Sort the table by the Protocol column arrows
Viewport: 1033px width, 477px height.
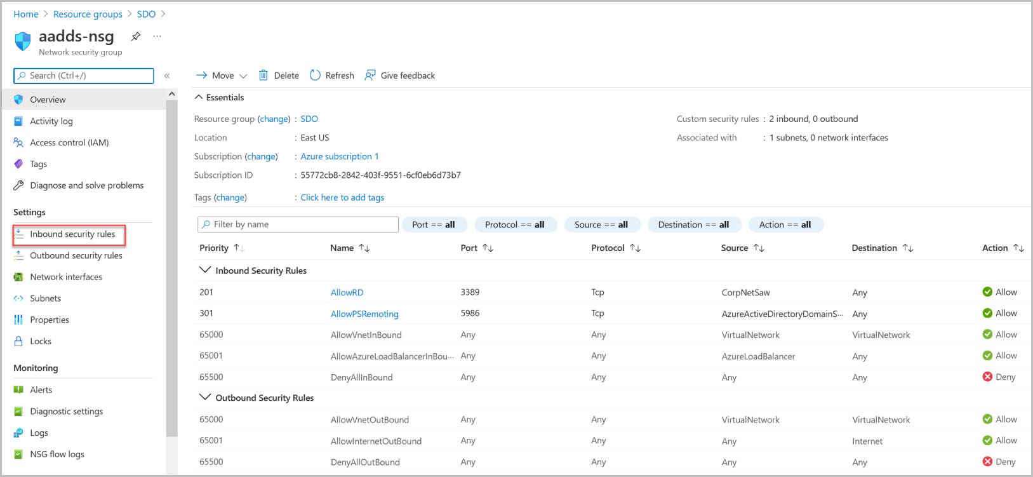(635, 248)
